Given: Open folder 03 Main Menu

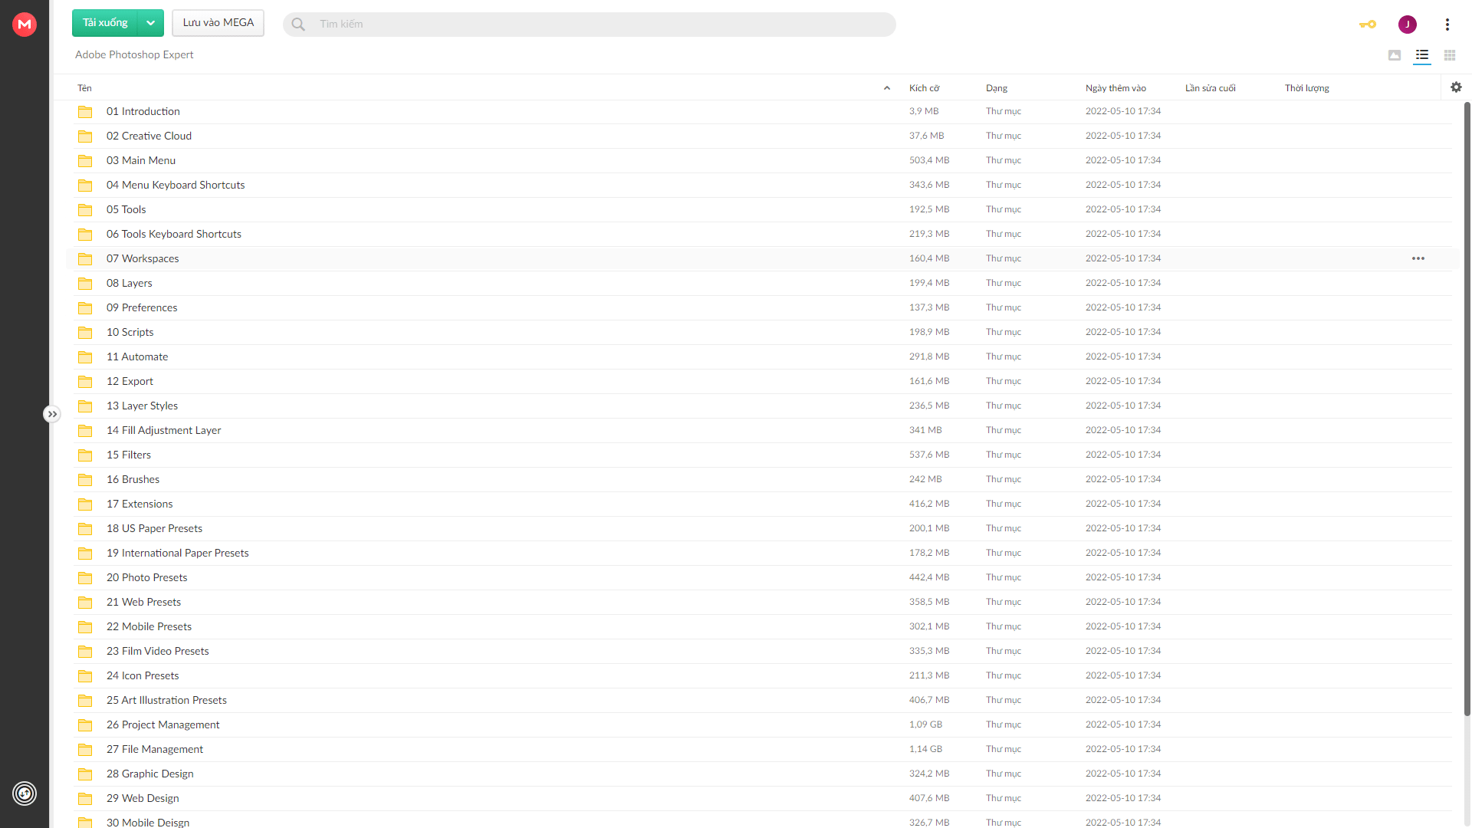Looking at the screenshot, I should [140, 159].
